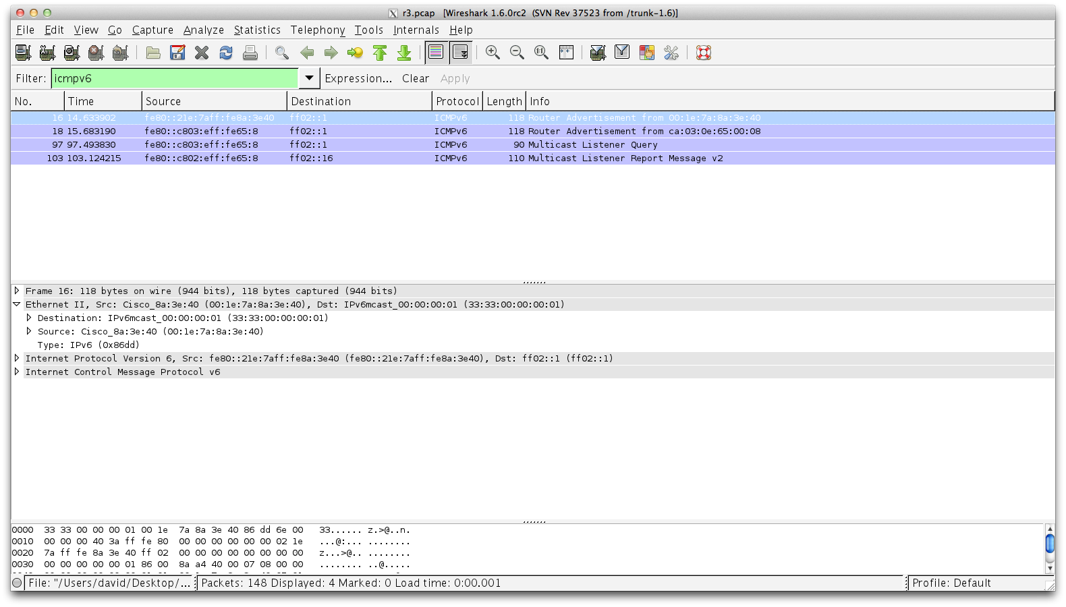Zoom in on packet text
Viewport: 1066px width, 607px height.
(x=493, y=53)
